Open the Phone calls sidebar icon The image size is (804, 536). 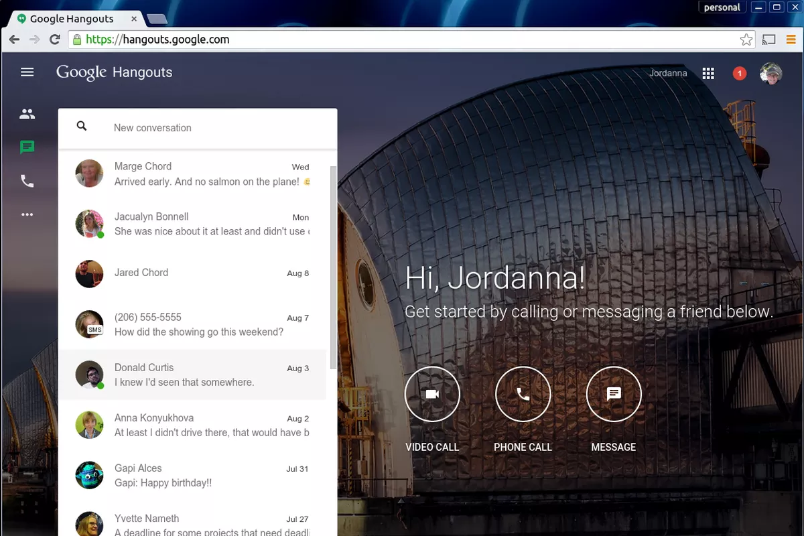pyautogui.click(x=27, y=181)
